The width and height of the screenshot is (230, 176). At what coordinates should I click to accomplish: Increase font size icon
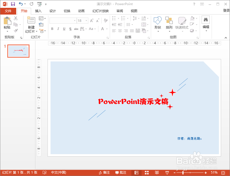92,21
